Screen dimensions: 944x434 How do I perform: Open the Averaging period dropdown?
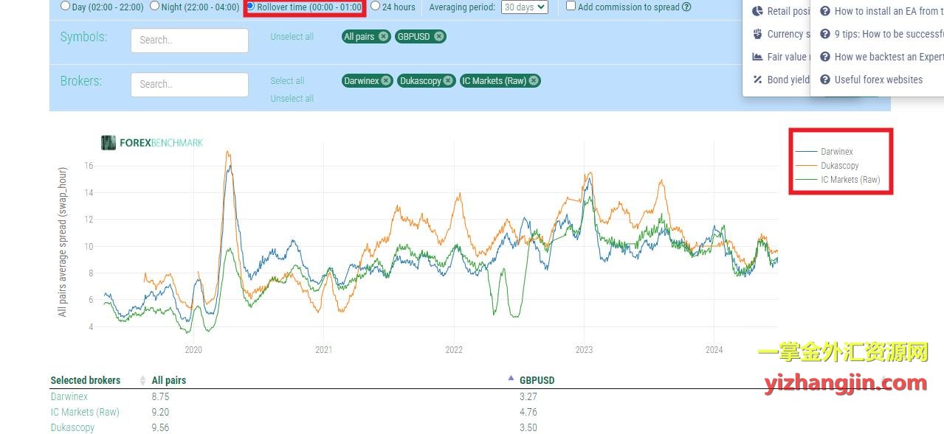(525, 7)
